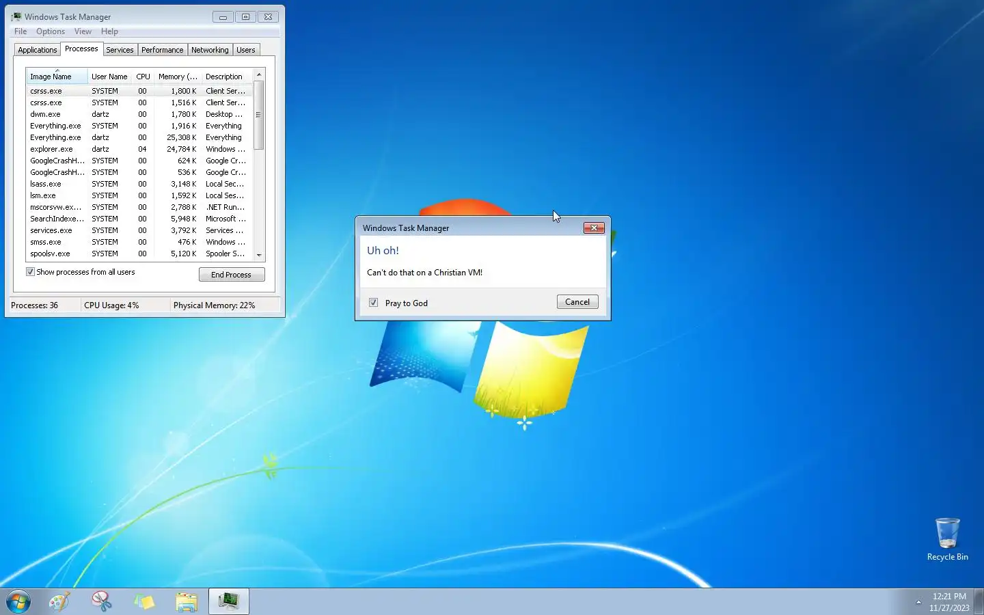Click CPU Usage: 4% status entry
The height and width of the screenshot is (615, 984).
111,305
